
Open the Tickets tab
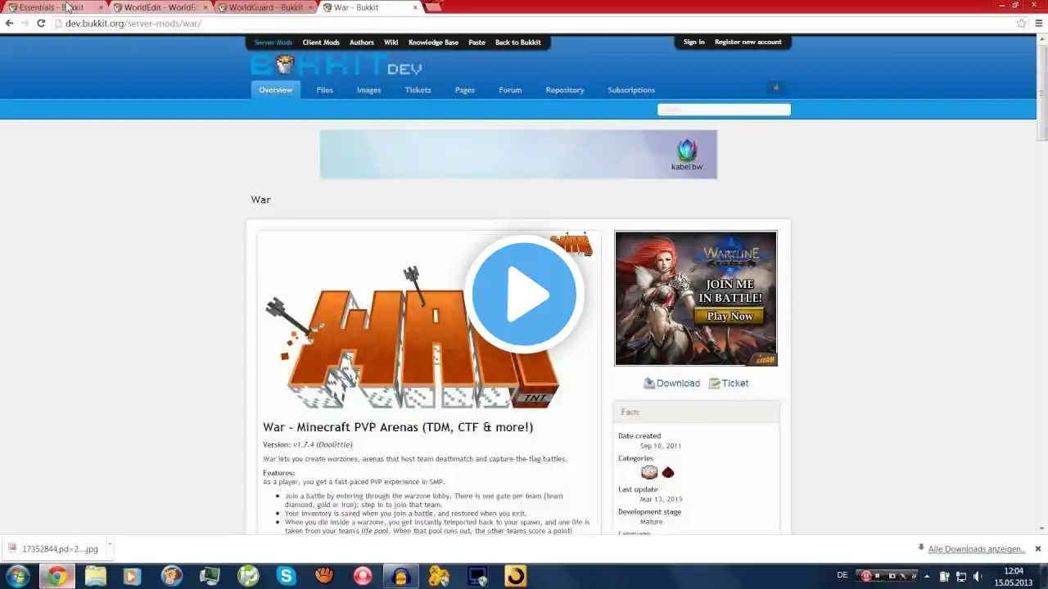coord(418,90)
